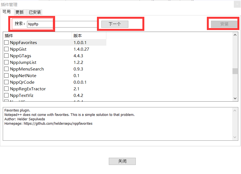241x174 pixels.
Task: Select the NppJumpList checkbox
Action: (6, 62)
